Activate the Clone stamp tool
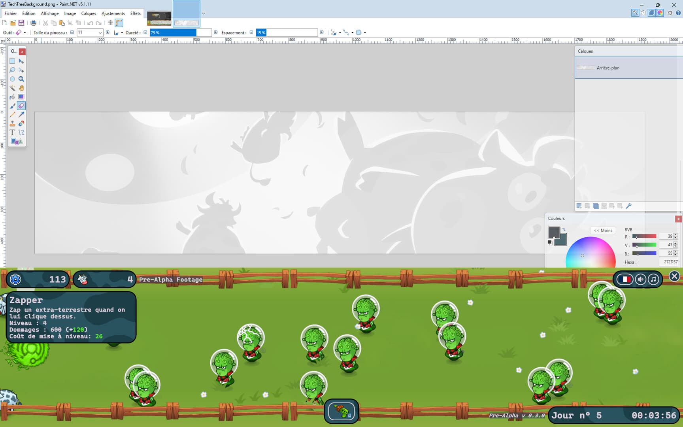Viewport: 683px width, 427px height. [12, 123]
